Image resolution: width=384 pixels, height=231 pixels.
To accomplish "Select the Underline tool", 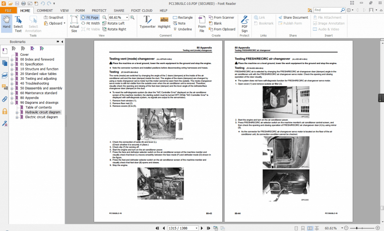I will tap(183, 29).
